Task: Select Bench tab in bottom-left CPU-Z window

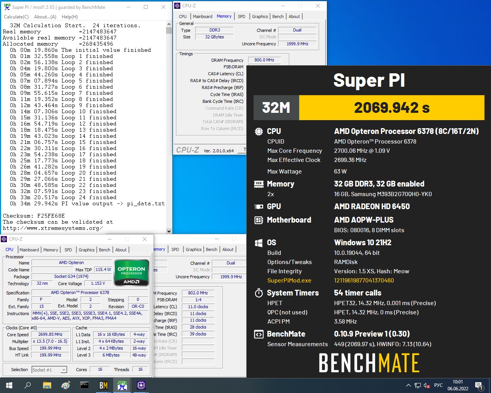Action: tap(105, 250)
